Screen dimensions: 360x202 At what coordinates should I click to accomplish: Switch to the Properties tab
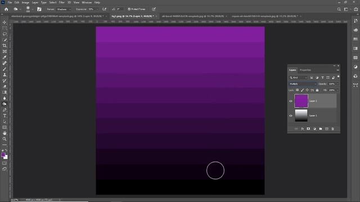click(305, 70)
